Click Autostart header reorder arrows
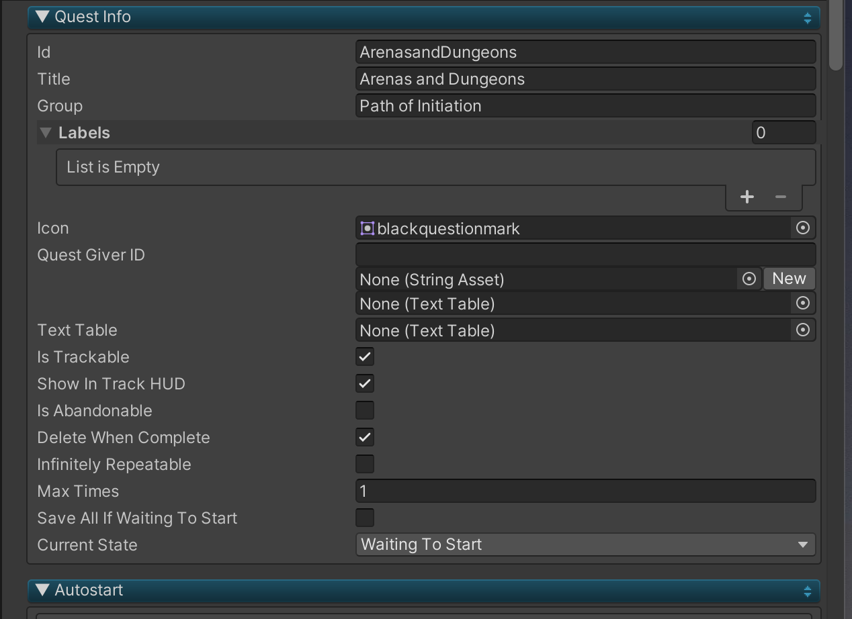The image size is (852, 619). coord(807,591)
